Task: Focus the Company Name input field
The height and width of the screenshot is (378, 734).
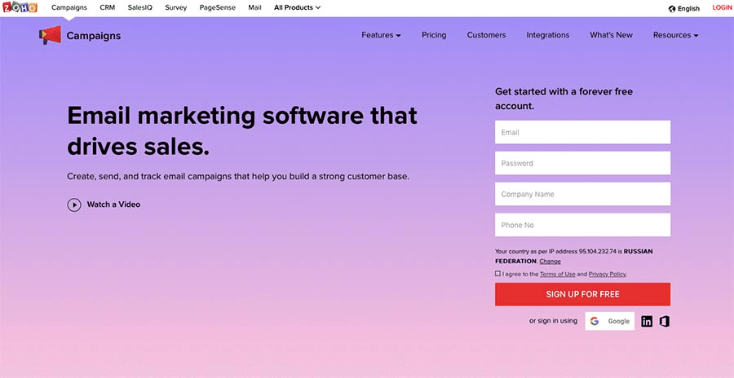Action: coord(582,194)
